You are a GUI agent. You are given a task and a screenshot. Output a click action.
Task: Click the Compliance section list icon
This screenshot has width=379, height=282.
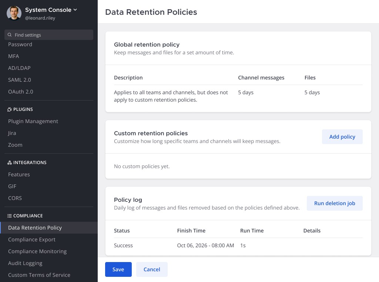coord(9,216)
